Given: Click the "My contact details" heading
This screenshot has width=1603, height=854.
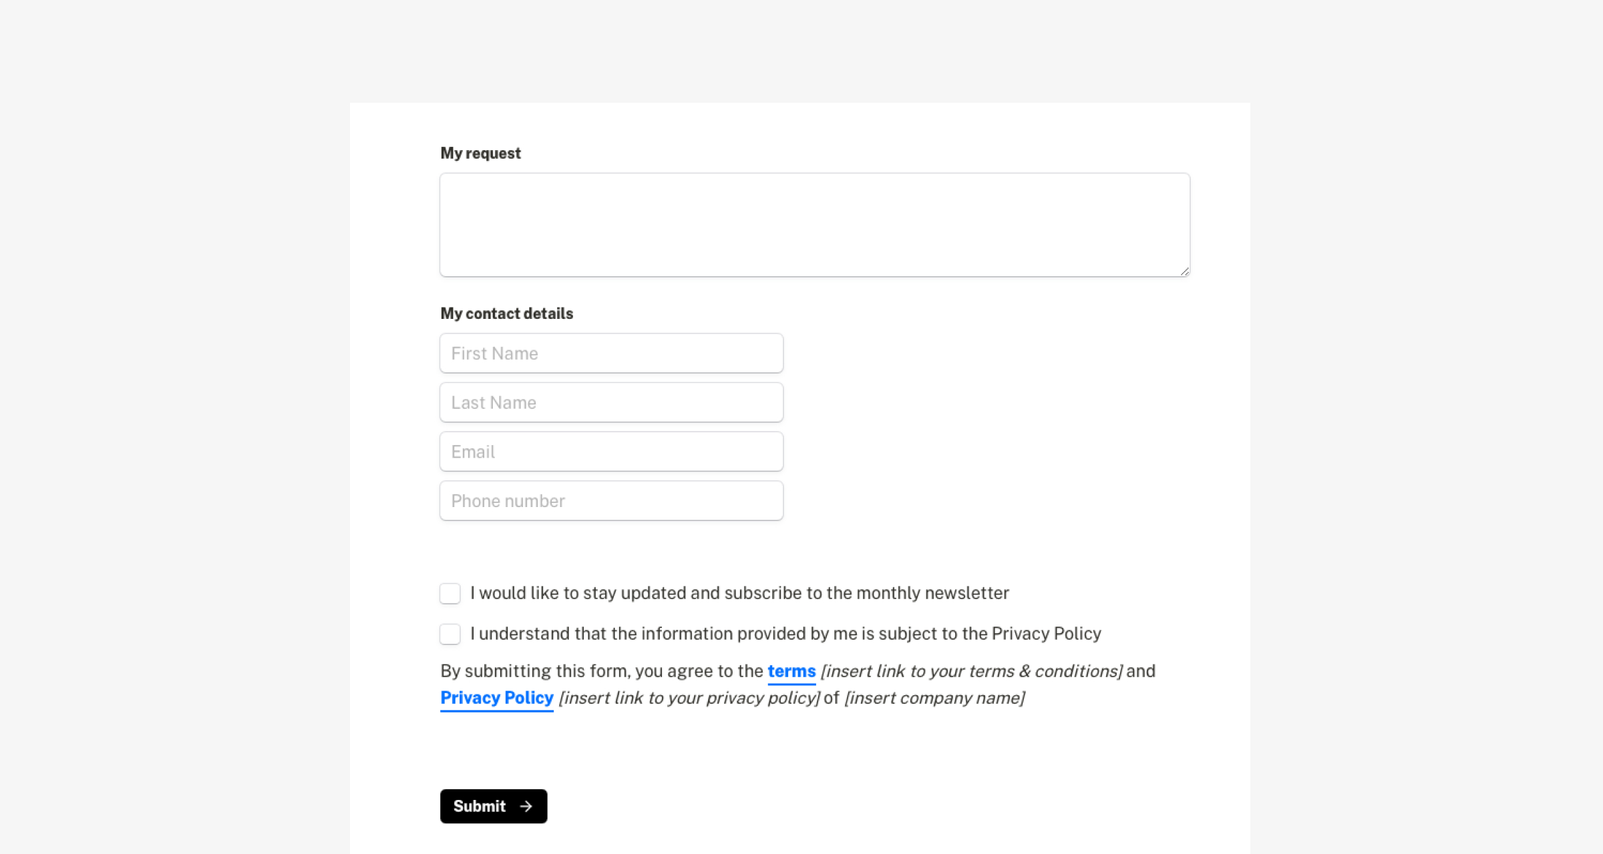Looking at the screenshot, I should pos(506,314).
